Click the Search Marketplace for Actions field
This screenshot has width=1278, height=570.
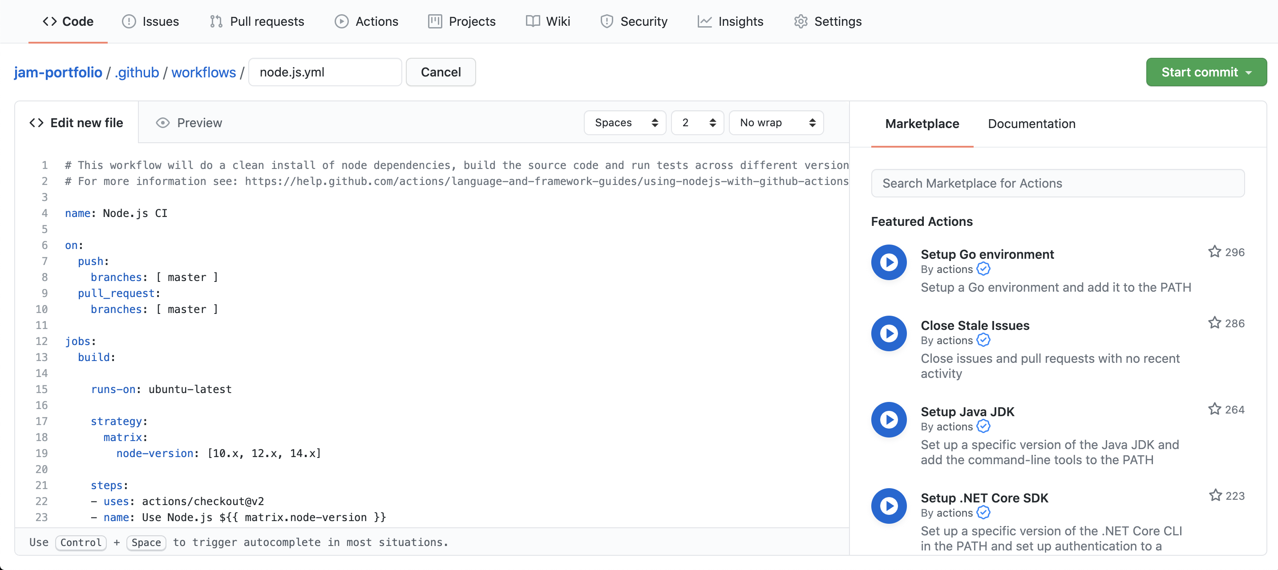pyautogui.click(x=1057, y=183)
